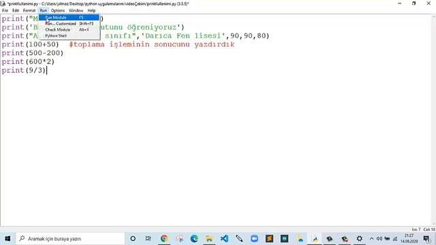This screenshot has width=436, height=245.
Task: Open the notification center icon
Action: 426,239
